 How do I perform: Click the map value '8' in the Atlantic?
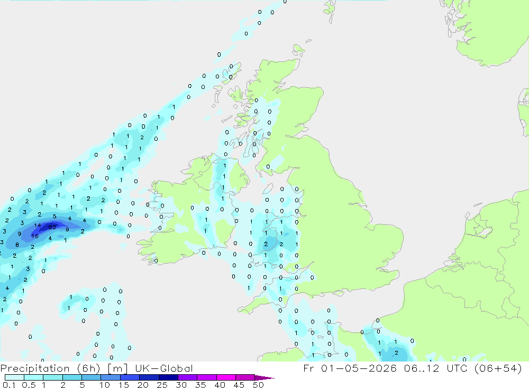[17, 245]
